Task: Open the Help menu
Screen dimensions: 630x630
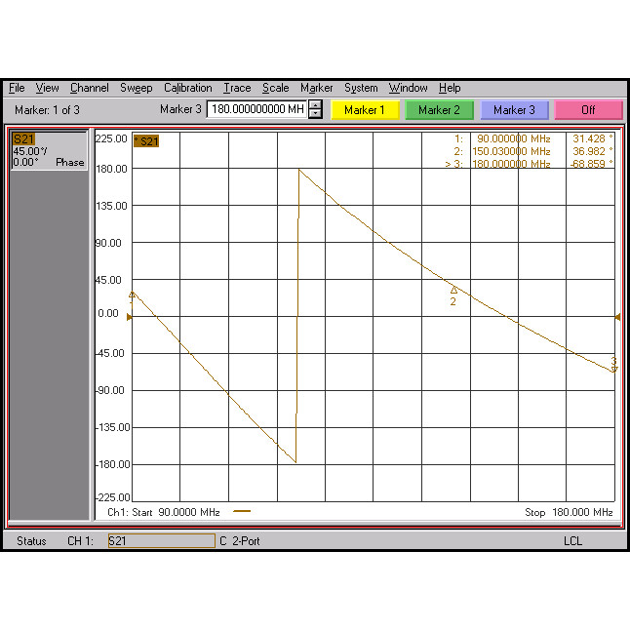Action: [450, 88]
